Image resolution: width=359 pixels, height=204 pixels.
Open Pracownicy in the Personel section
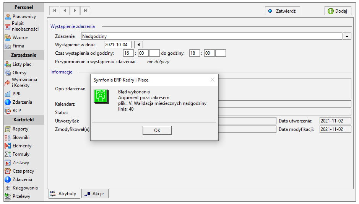[x=21, y=16]
